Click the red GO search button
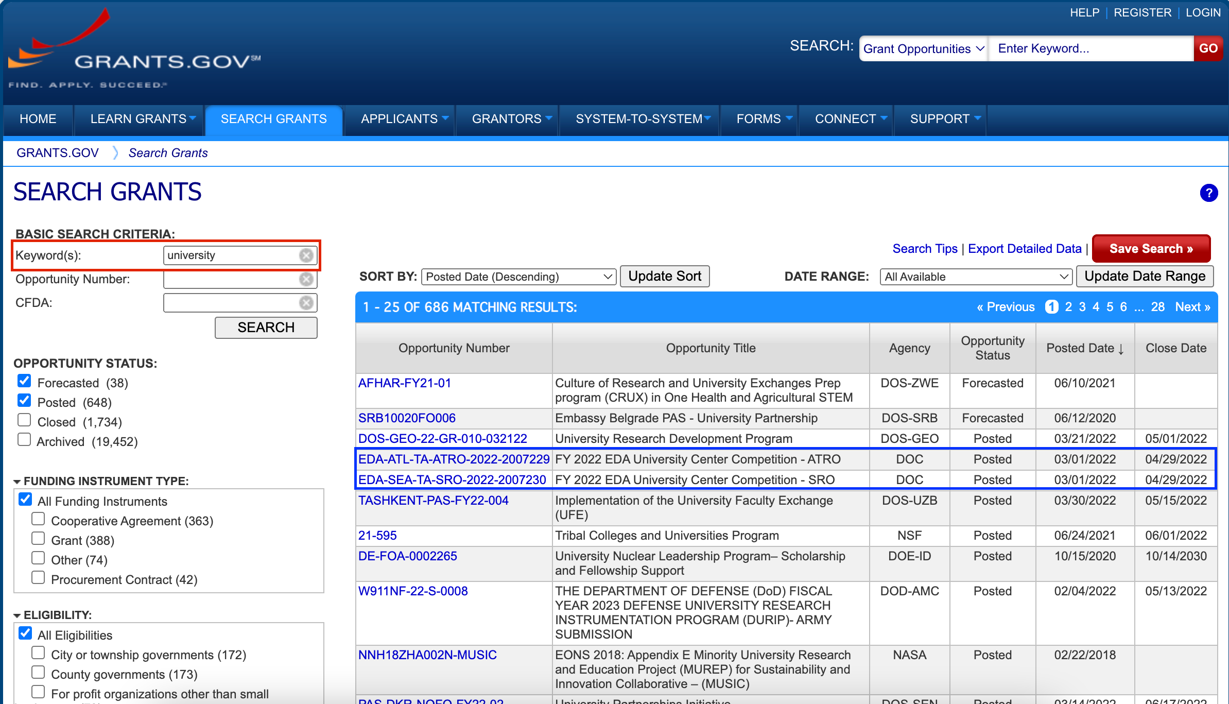This screenshot has width=1229, height=704. [x=1208, y=48]
